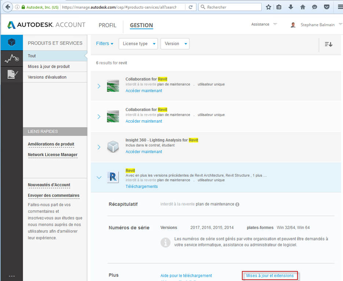Image resolution: width=343 pixels, height=281 pixels.
Task: Expand the Insight 360 Lighting Analysis row
Action: pos(99,147)
